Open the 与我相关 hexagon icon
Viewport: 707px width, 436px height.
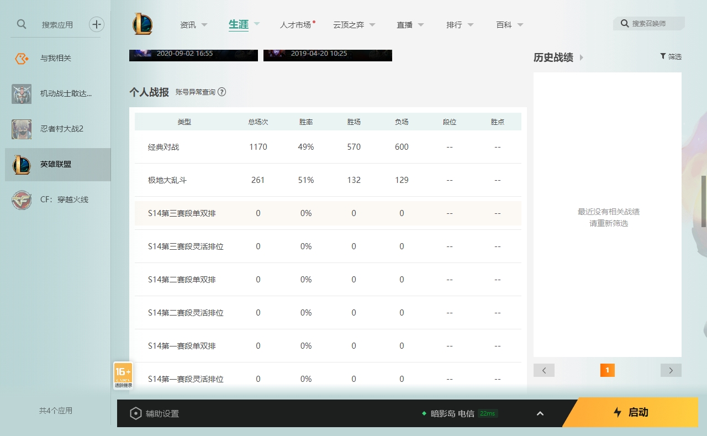coord(22,58)
